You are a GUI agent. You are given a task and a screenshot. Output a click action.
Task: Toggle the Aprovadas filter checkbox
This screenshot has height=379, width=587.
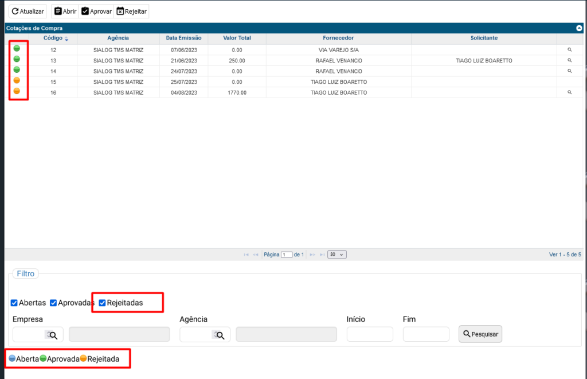(53, 303)
